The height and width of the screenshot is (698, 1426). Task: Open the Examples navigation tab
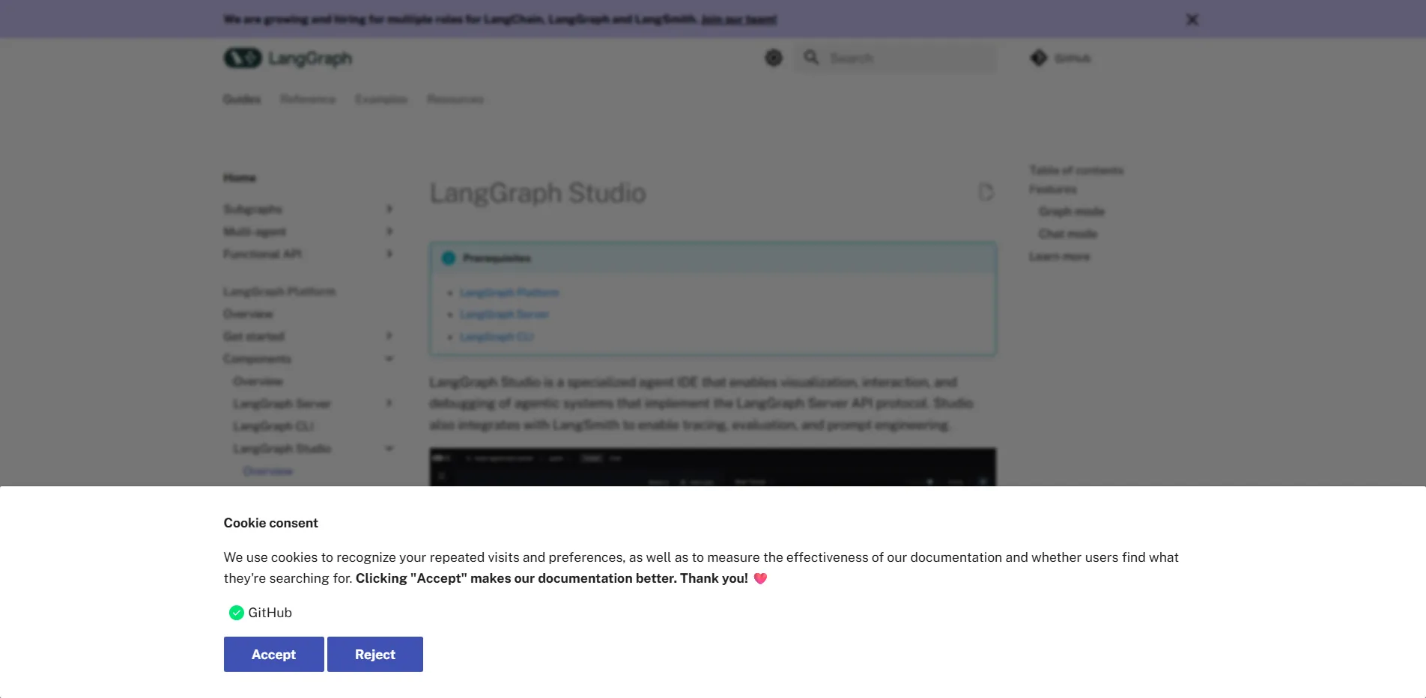[381, 99]
